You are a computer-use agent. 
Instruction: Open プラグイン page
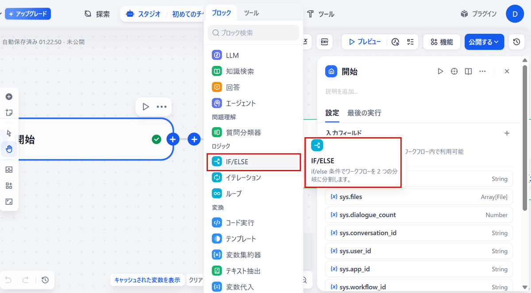pyautogui.click(x=478, y=14)
